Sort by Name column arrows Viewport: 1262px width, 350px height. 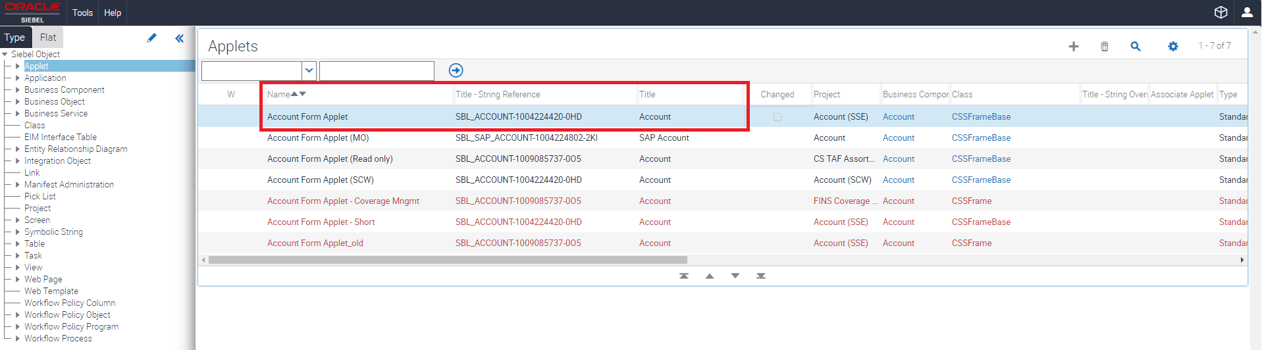(x=298, y=94)
